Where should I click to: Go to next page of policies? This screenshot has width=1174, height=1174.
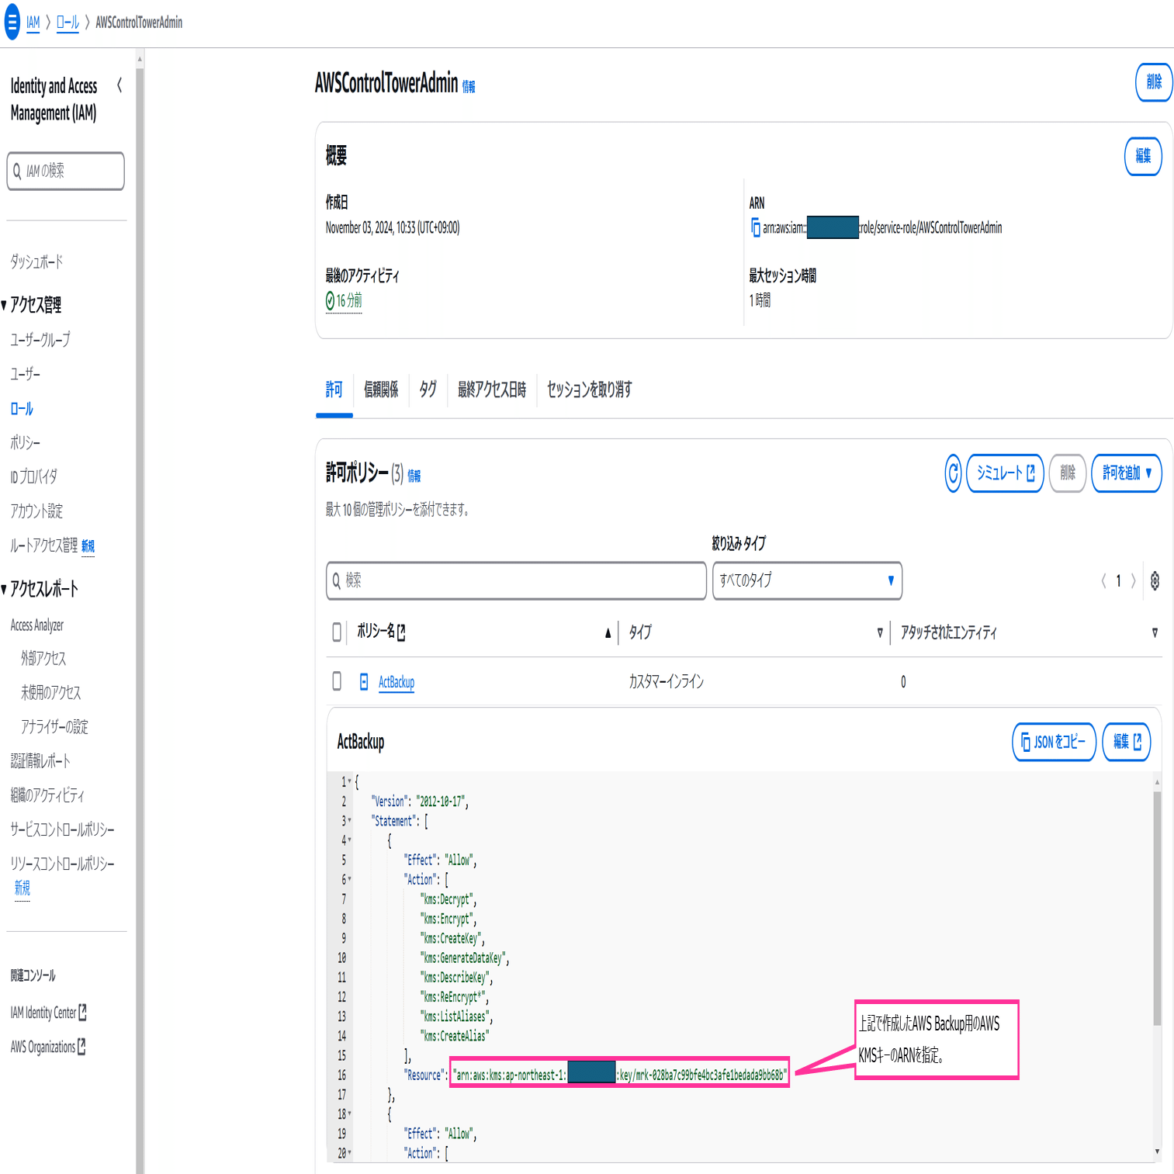pos(1134,580)
